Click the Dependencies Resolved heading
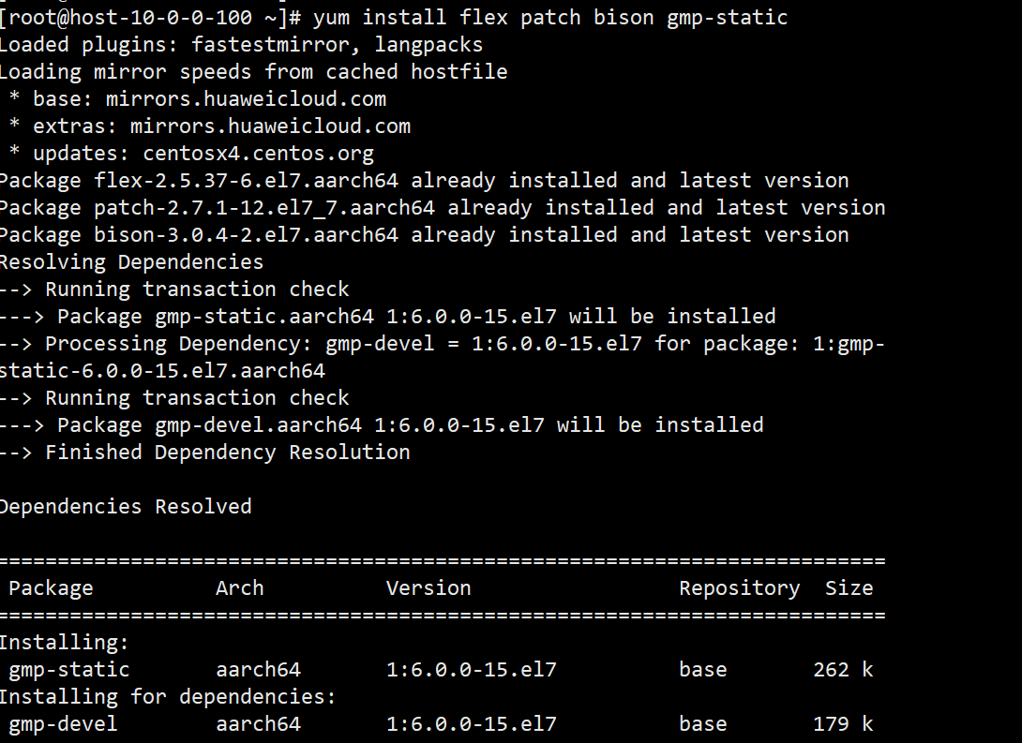This screenshot has width=1022, height=743. pyautogui.click(x=126, y=507)
